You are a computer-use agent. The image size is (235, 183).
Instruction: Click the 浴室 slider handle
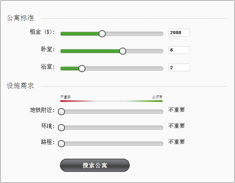[x=82, y=69]
